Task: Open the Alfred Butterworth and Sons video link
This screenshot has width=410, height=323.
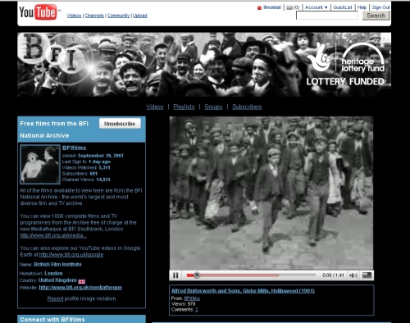Action: 243,291
